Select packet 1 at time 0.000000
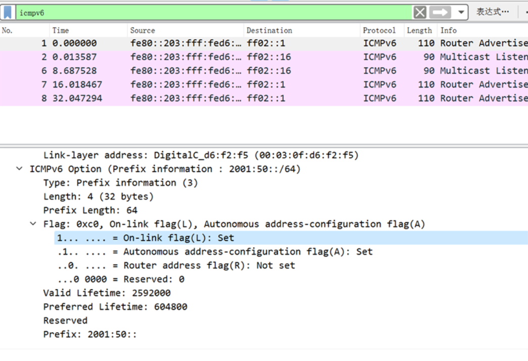 pyautogui.click(x=264, y=43)
